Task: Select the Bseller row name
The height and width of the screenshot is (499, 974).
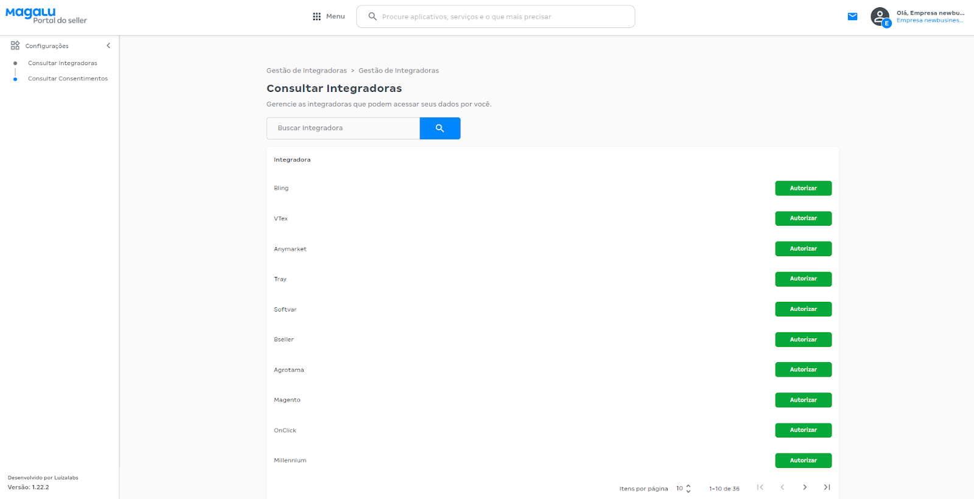Action: pyautogui.click(x=284, y=340)
